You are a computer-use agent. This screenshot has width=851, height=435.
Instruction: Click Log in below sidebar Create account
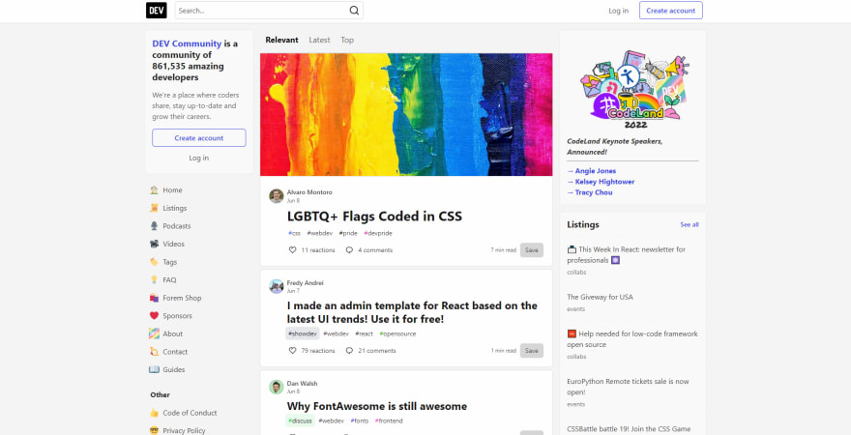[x=198, y=158]
